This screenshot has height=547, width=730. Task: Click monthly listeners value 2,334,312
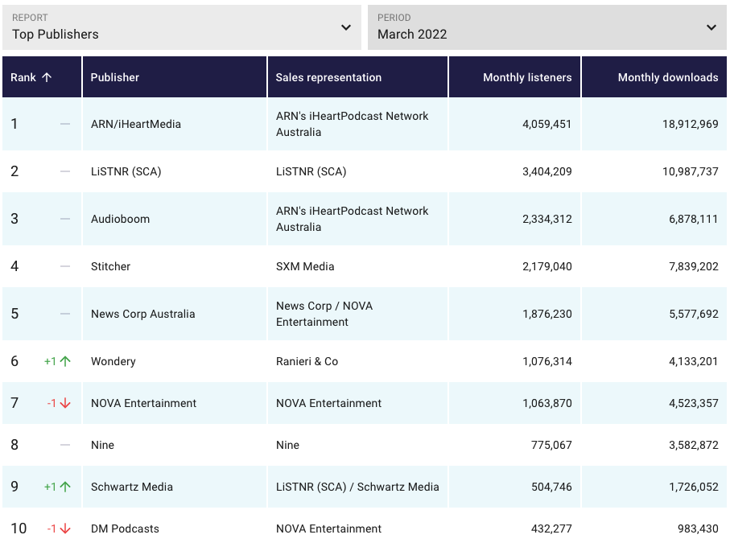547,219
